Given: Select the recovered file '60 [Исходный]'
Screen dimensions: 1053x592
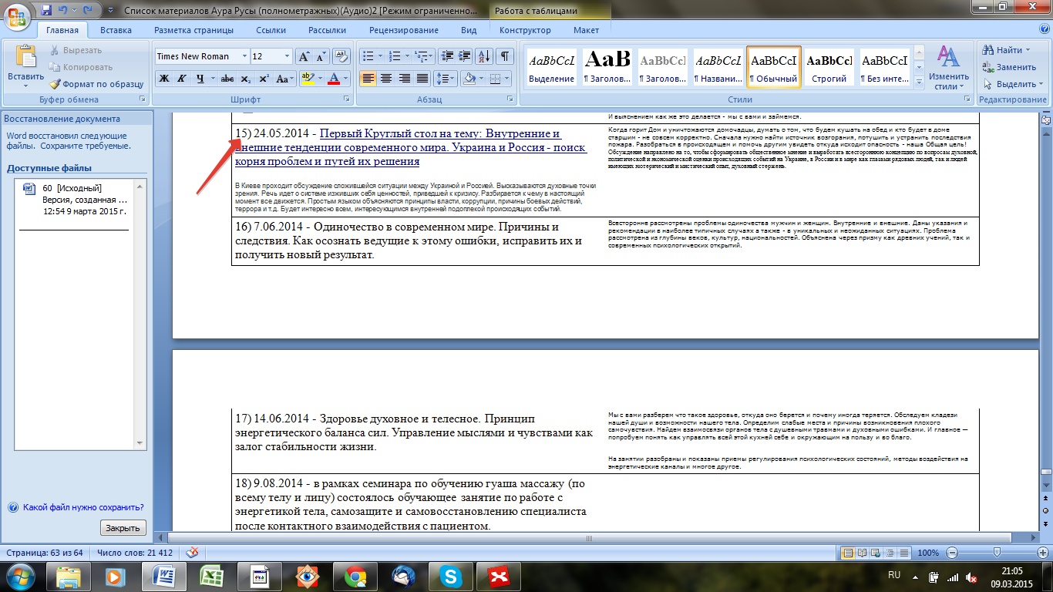Looking at the screenshot, I should (x=76, y=199).
